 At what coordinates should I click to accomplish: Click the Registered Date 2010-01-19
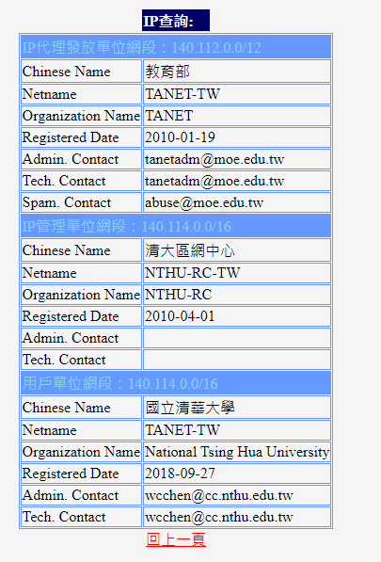(180, 137)
